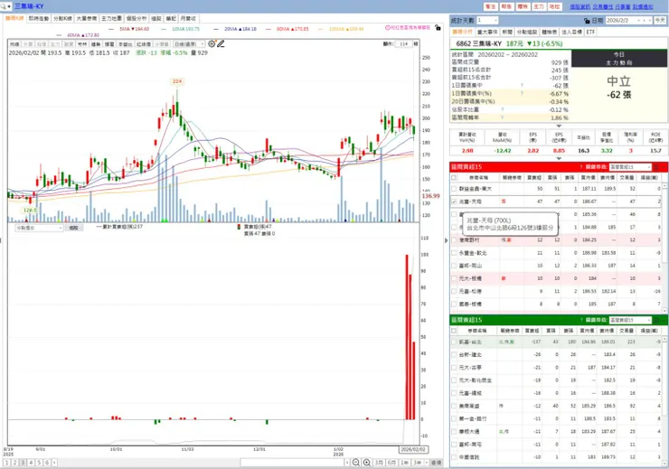Click the 顯示 bar count input field
The image size is (669, 469).
click(x=403, y=44)
